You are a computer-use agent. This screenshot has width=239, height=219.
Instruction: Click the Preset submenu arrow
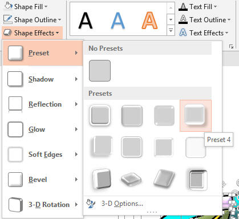click(76, 53)
